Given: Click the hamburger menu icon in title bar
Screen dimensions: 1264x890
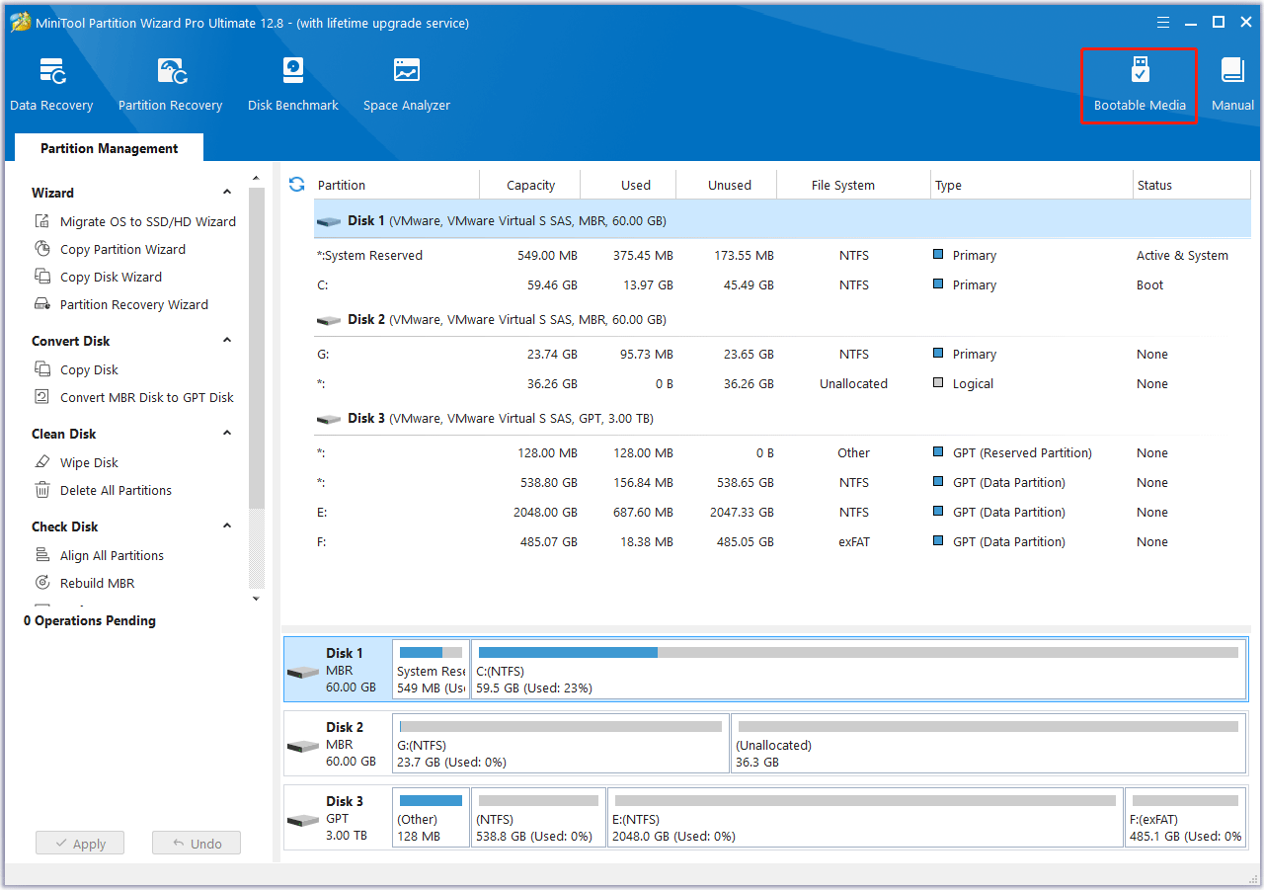Looking at the screenshot, I should [x=1163, y=22].
